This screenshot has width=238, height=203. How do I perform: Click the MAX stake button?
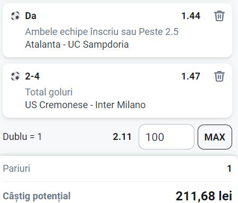[x=215, y=137]
